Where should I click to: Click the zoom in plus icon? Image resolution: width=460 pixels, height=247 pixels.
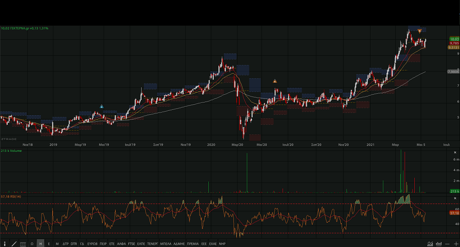(455, 244)
